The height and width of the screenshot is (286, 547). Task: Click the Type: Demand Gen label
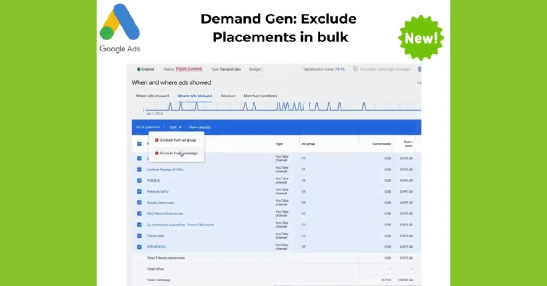[226, 69]
